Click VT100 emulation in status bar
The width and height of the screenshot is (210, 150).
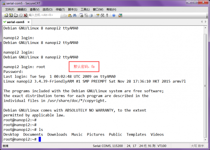162,146
